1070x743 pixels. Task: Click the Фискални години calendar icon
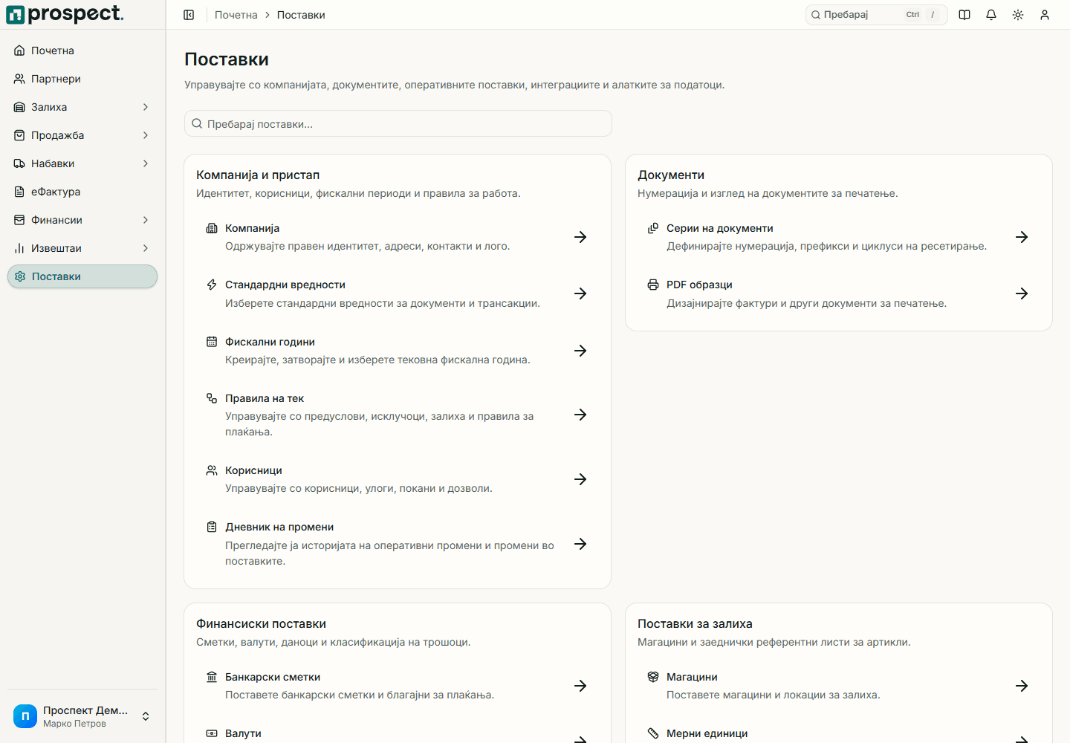(212, 342)
